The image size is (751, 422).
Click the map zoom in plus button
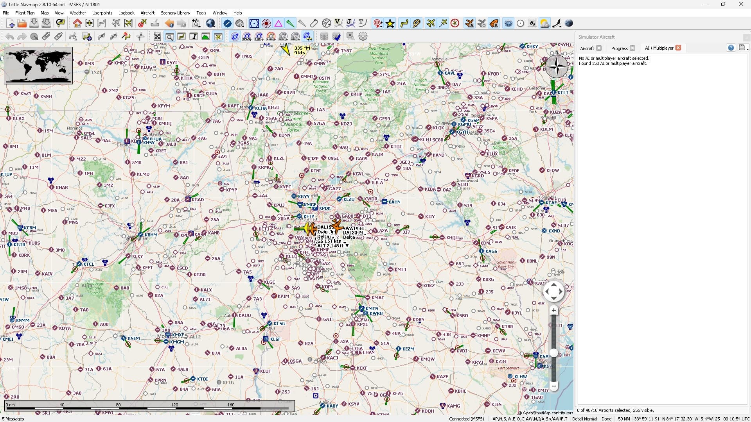[x=553, y=311]
